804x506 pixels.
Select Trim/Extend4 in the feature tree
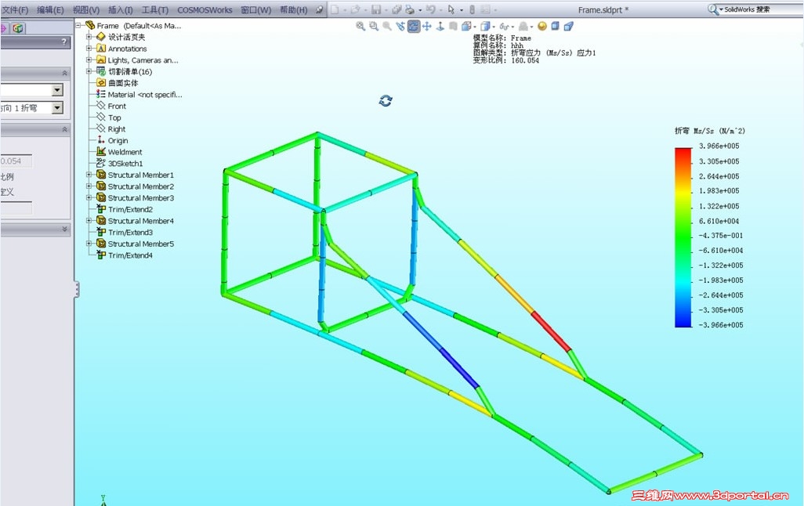[x=125, y=255]
